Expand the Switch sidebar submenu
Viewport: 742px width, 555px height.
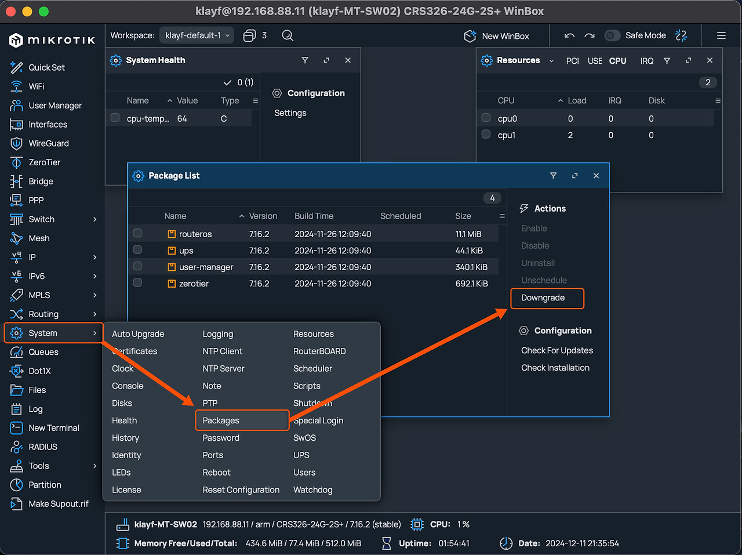(x=94, y=219)
